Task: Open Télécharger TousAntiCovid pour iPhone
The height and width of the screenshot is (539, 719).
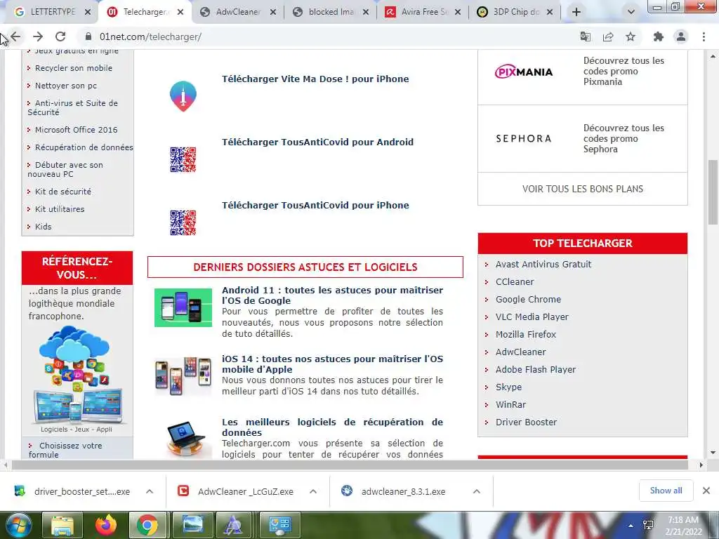Action: pyautogui.click(x=315, y=206)
